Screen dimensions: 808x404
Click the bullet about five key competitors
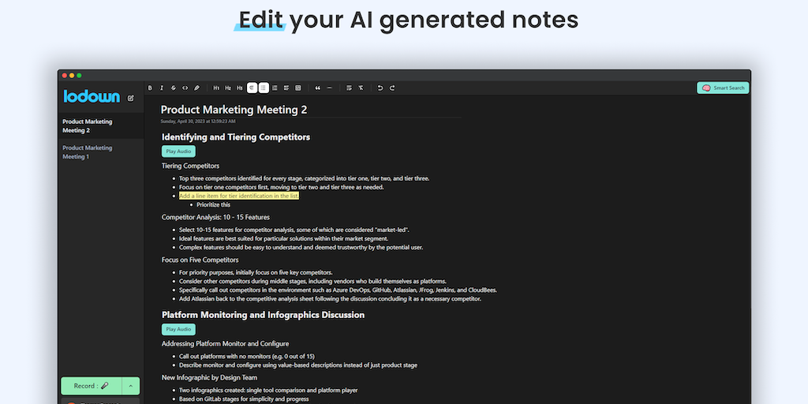(x=256, y=272)
